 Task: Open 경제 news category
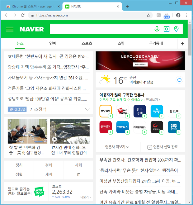pos(49,165)
